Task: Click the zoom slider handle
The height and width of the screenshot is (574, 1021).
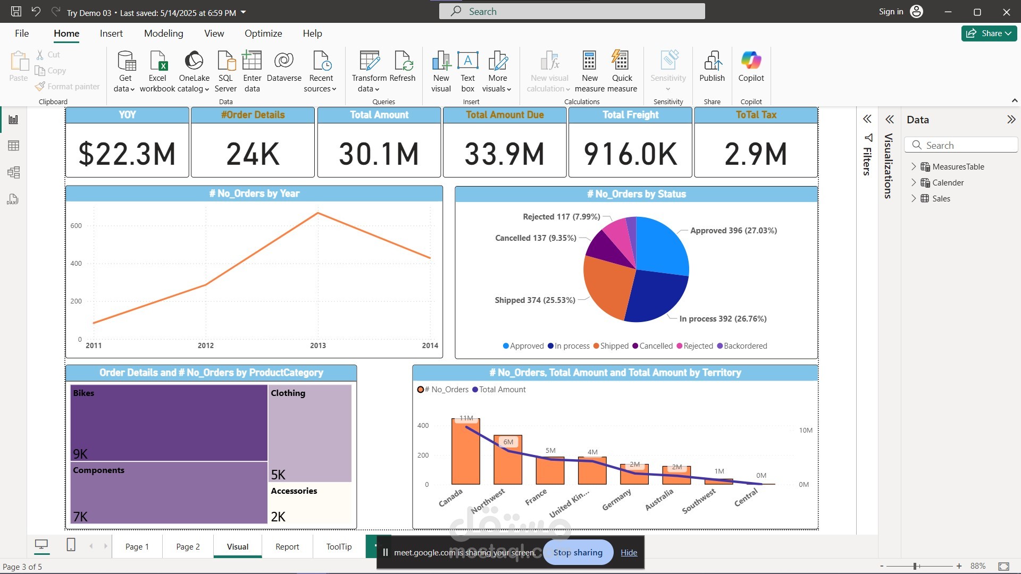Action: (x=915, y=566)
